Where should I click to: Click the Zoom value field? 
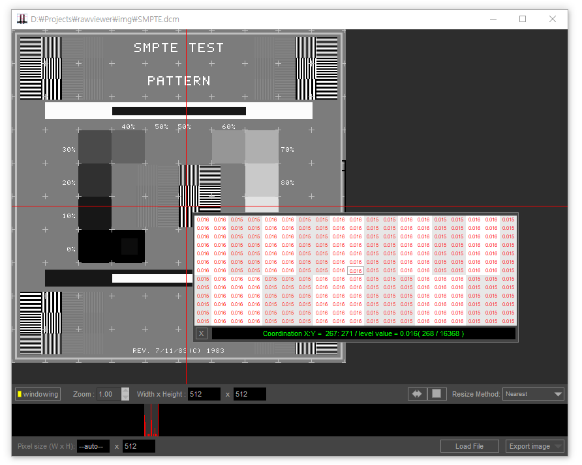109,394
